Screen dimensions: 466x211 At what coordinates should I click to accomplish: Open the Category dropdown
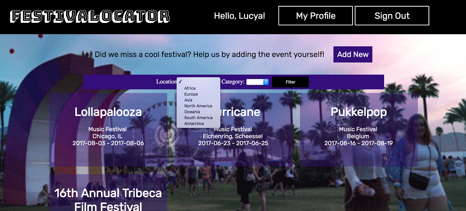tap(257, 82)
